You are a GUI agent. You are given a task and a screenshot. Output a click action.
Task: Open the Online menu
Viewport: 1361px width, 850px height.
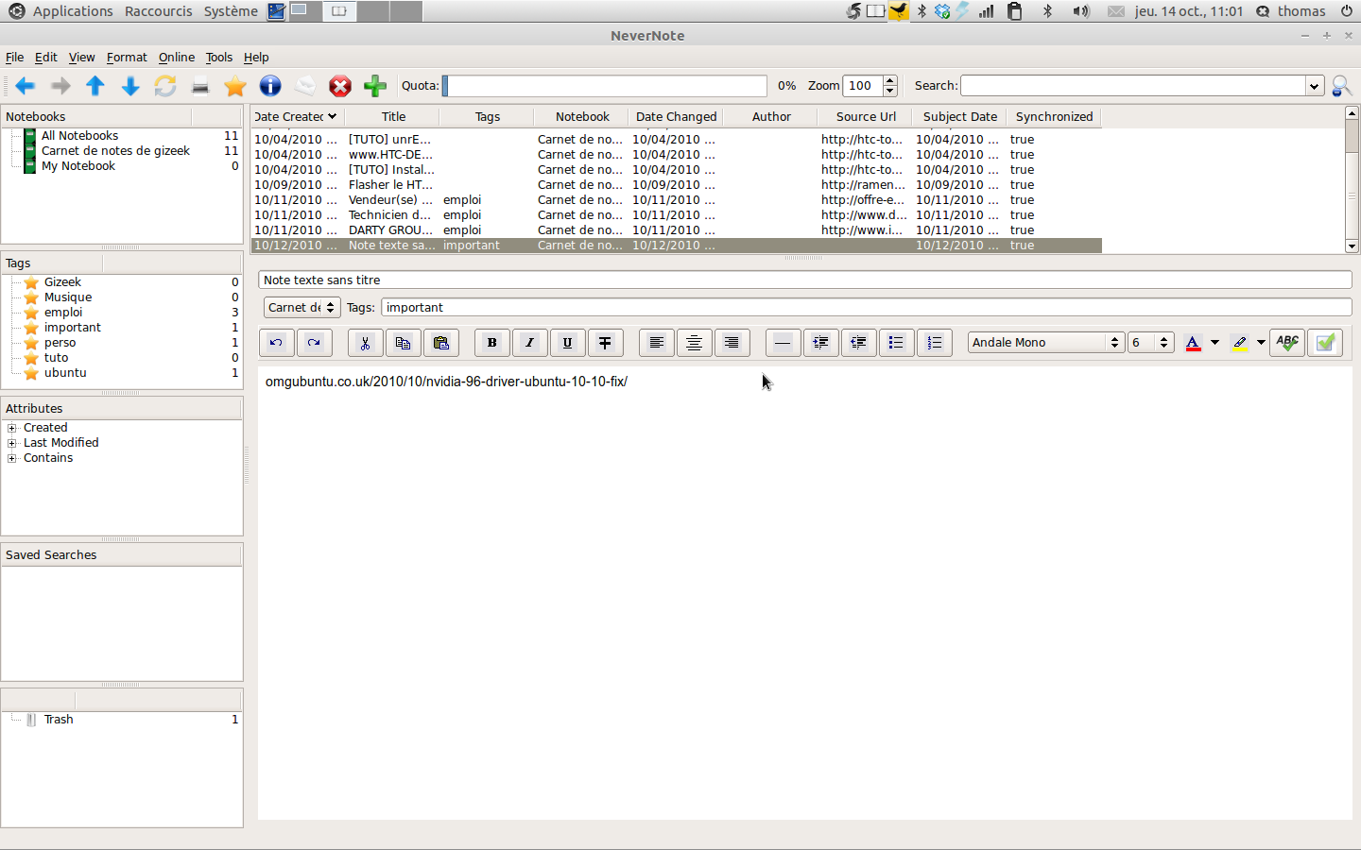[x=177, y=58]
